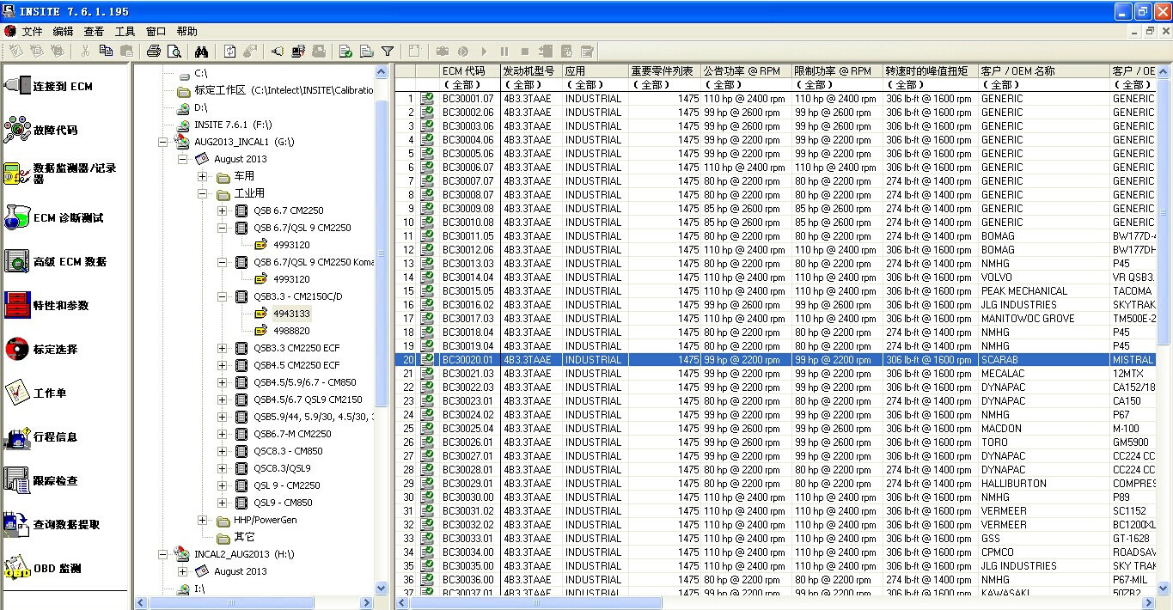
Task: Open the 编辑 menu
Action: click(64, 31)
